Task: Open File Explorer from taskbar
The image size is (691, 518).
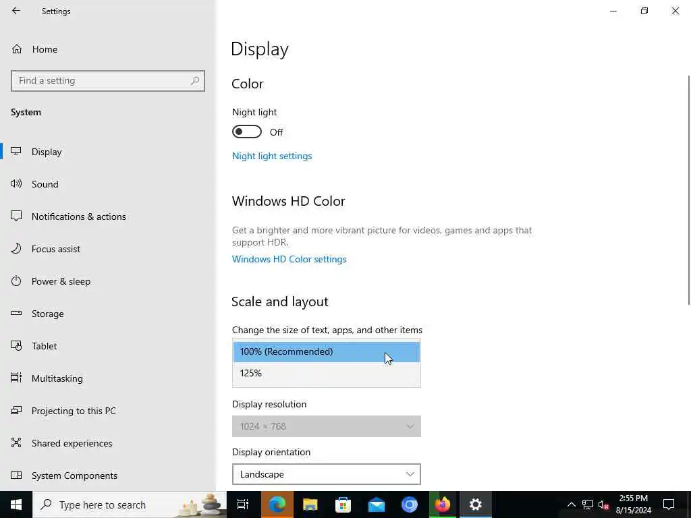Action: pos(310,505)
